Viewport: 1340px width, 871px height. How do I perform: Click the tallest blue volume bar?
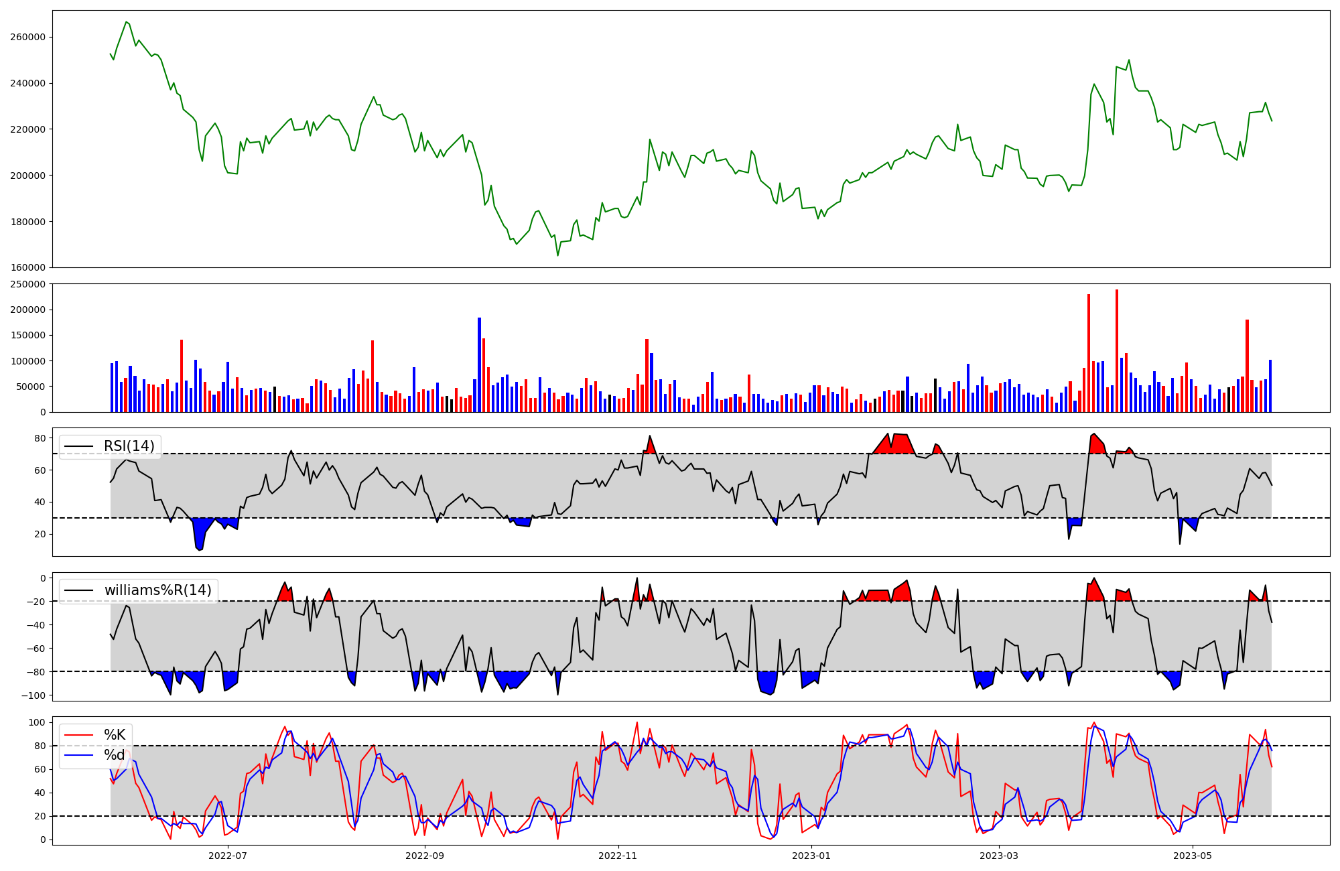click(479, 365)
